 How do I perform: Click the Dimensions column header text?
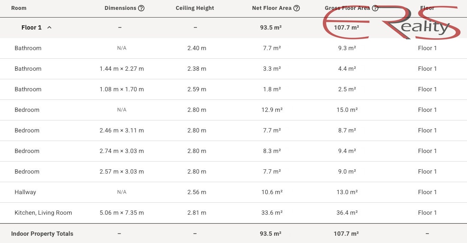click(120, 8)
